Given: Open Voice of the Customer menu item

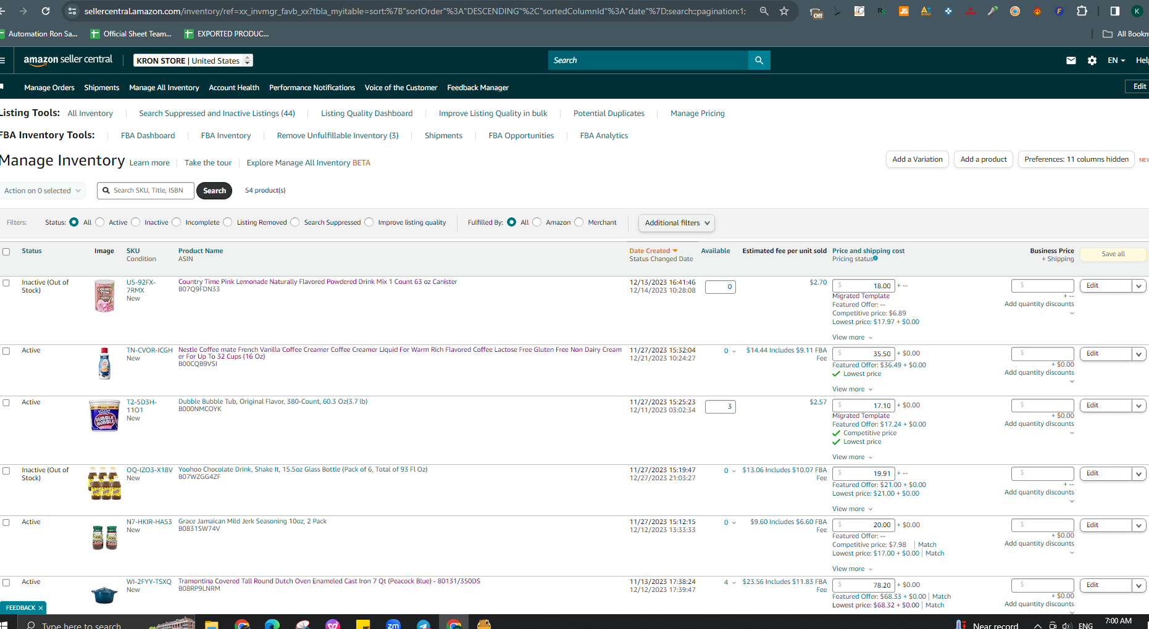Looking at the screenshot, I should (401, 88).
